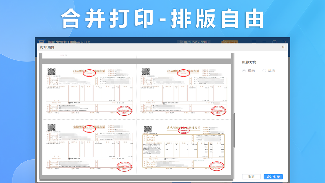Click the 纸张方向 orientation section heading
Screen dimensions: 325x183
(249, 62)
